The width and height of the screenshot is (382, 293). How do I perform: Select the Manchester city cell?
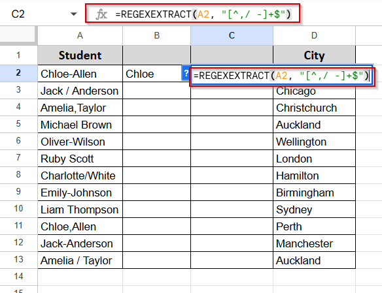point(314,243)
